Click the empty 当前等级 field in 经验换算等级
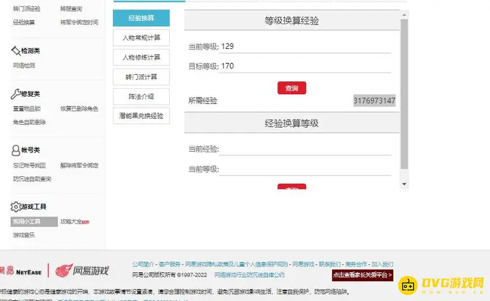The width and height of the screenshot is (490, 301). click(x=305, y=169)
